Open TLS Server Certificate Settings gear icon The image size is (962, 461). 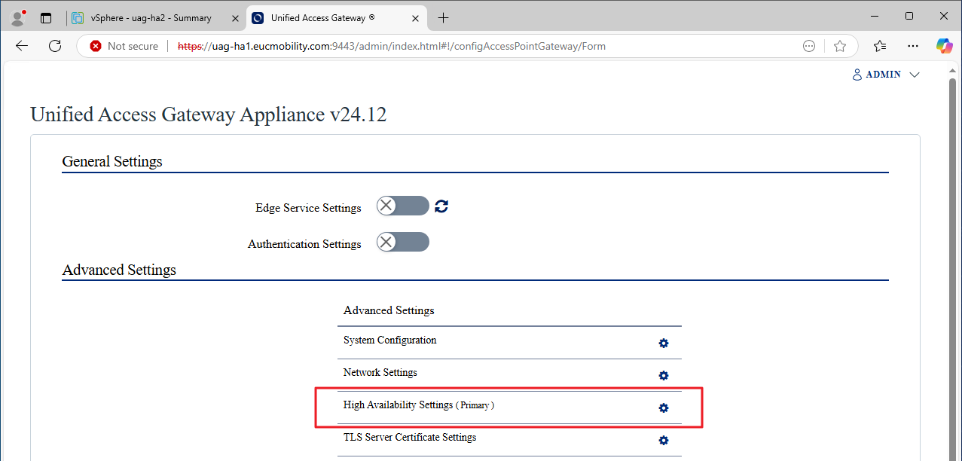pyautogui.click(x=663, y=440)
